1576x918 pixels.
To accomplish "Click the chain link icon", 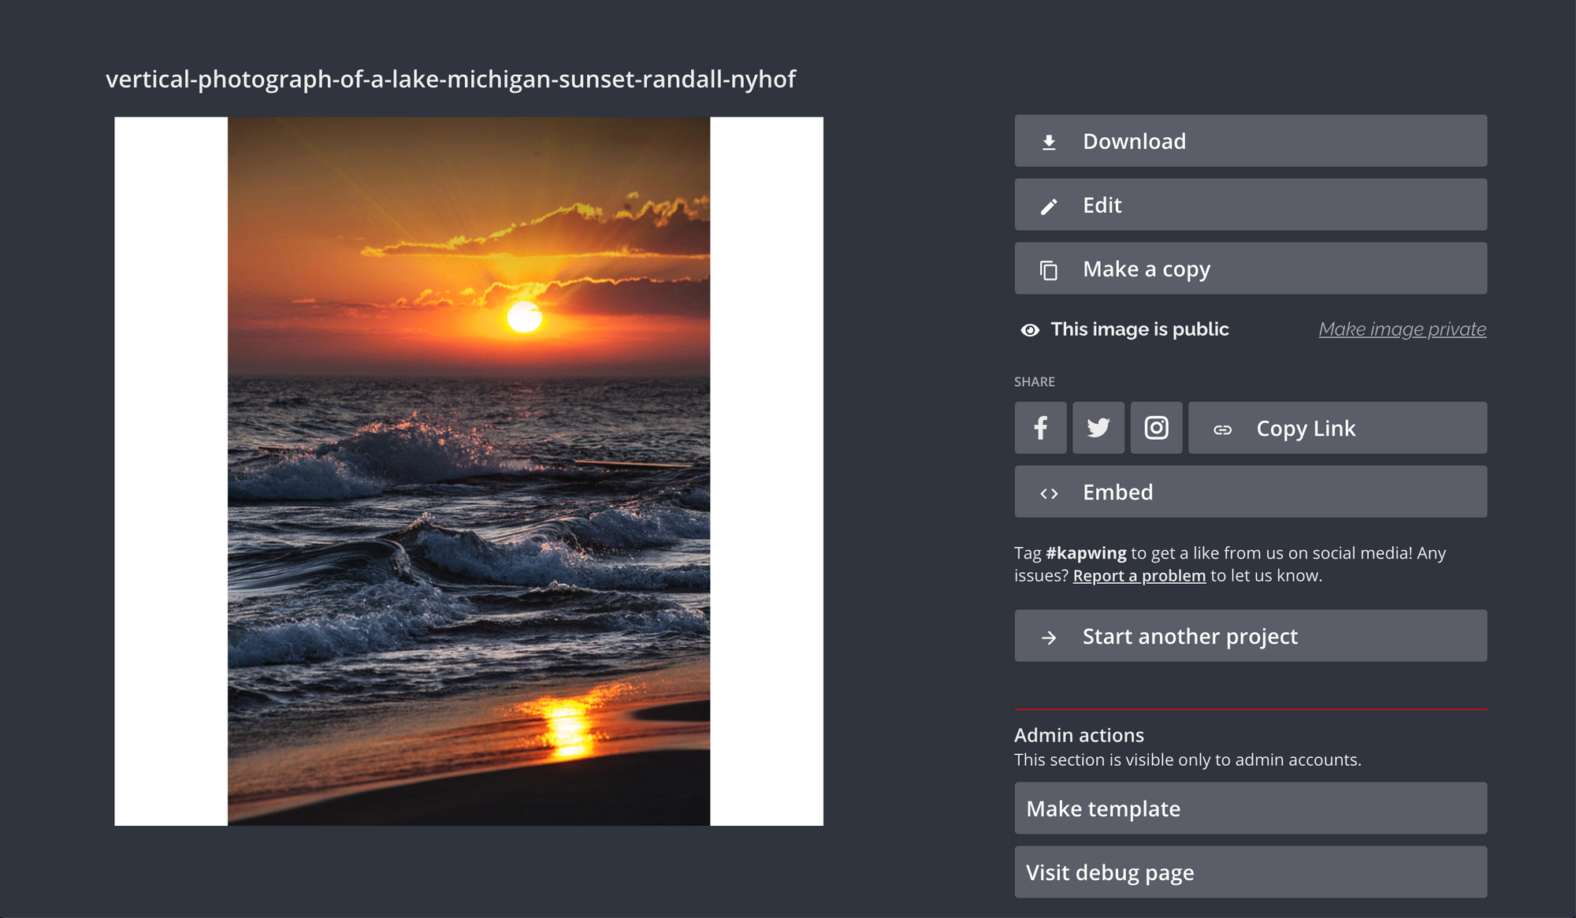I will (x=1222, y=429).
